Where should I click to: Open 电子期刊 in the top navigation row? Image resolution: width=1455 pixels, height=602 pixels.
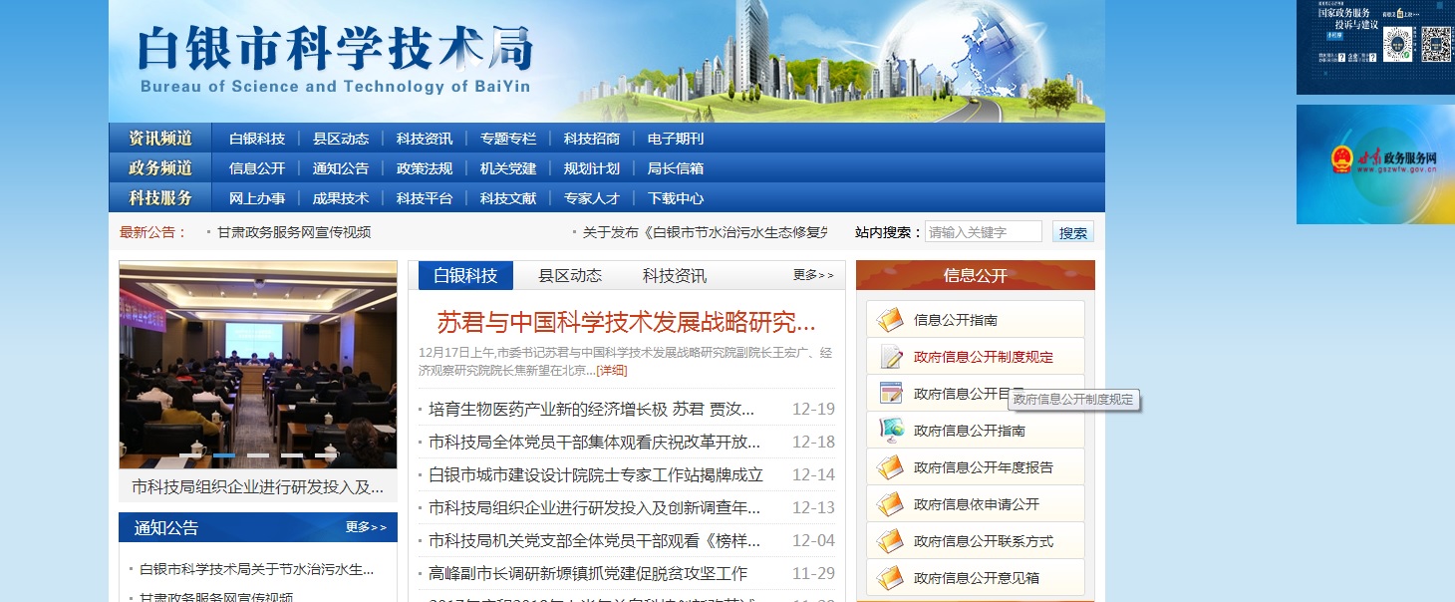point(676,139)
